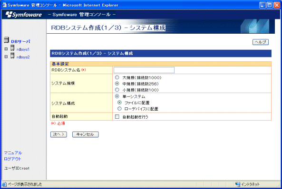The image size is (282, 189).
Task: Select ローデバイスに配置 radio button
Action: click(119, 109)
